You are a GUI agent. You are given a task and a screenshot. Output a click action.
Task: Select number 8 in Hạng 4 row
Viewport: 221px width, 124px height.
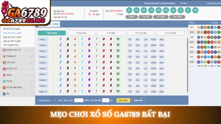pos(104,56)
